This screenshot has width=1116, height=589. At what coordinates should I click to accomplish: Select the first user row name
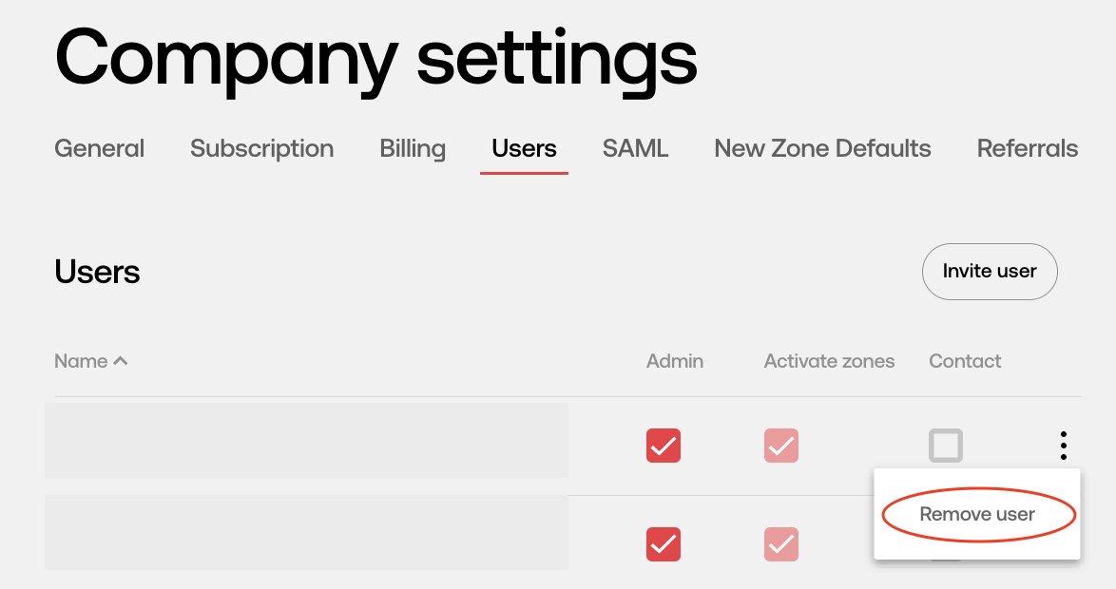306,441
